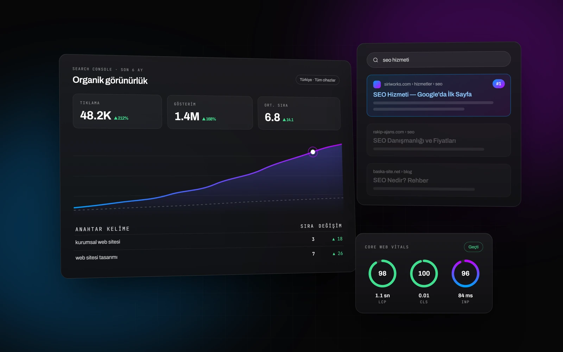Click the 'Geçti' status badge
This screenshot has height=352, width=563.
pyautogui.click(x=473, y=247)
